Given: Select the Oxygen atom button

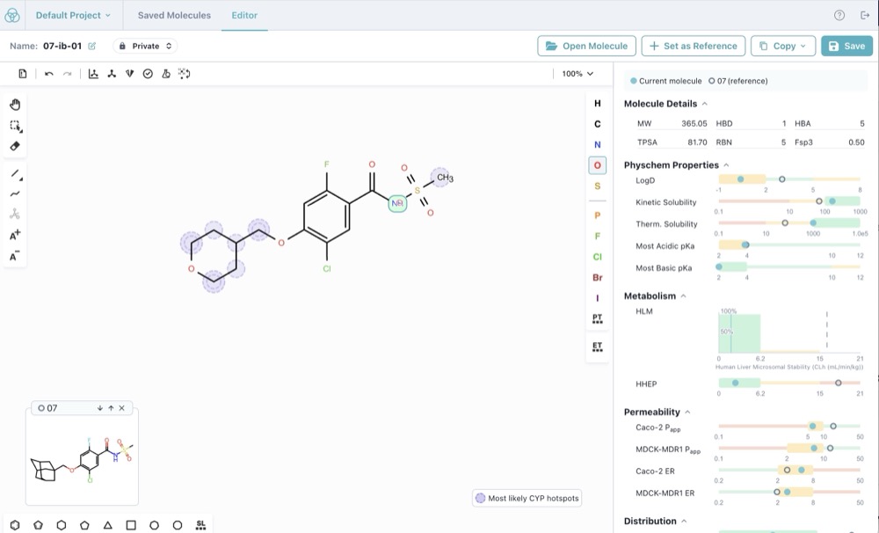Looking at the screenshot, I should click(x=598, y=165).
